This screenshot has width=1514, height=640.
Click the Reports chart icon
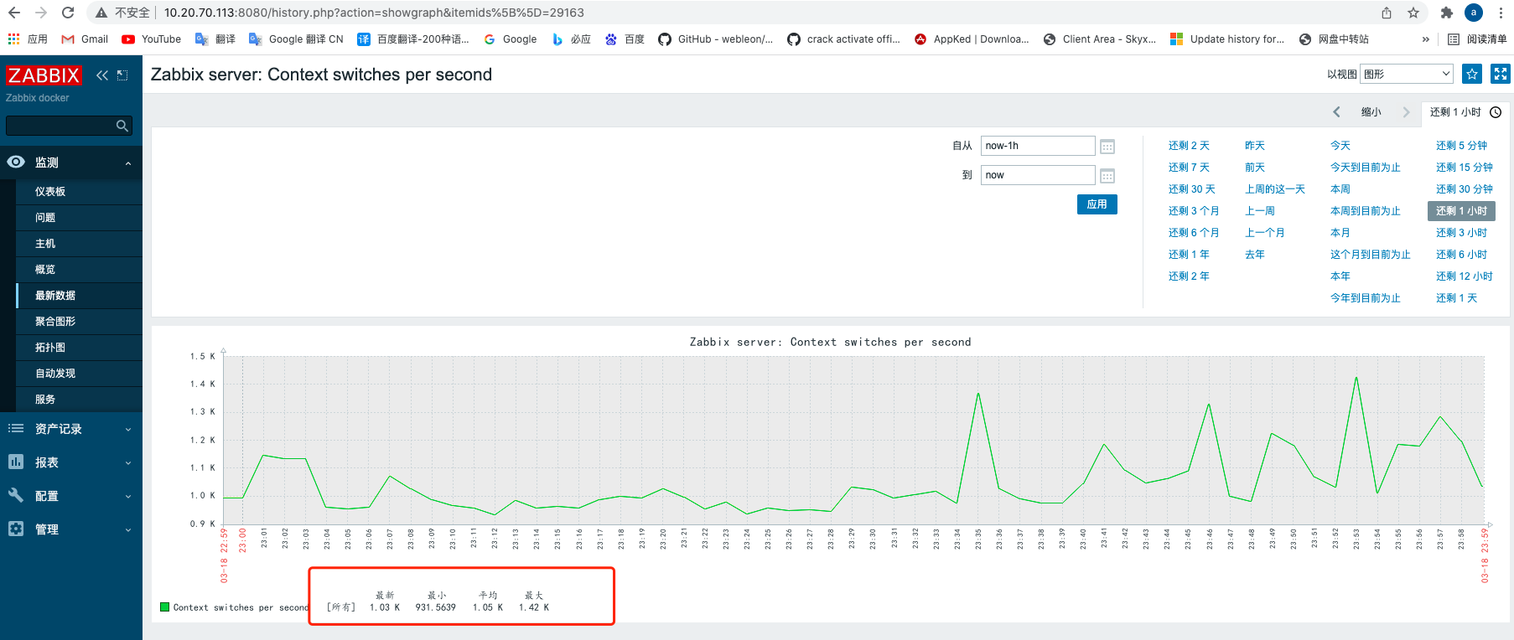[16, 462]
